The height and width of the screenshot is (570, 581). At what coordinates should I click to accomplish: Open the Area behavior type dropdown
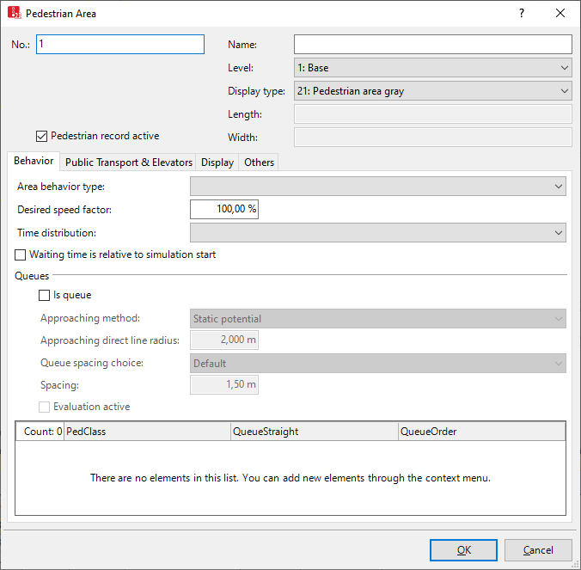[x=377, y=185]
